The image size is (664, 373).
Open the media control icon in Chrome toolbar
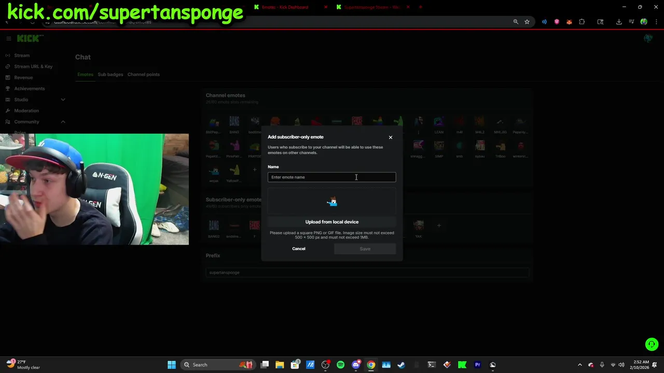coord(631,22)
